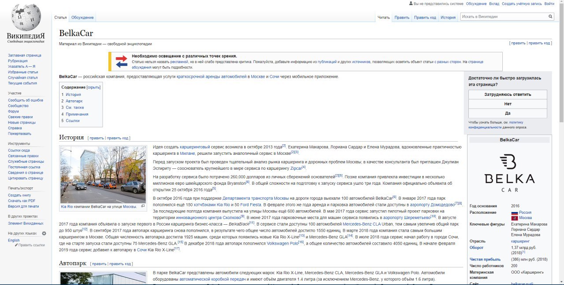The width and height of the screenshot is (564, 285).
Task: Click править код next to Автопарк heading
Action: 120,264
